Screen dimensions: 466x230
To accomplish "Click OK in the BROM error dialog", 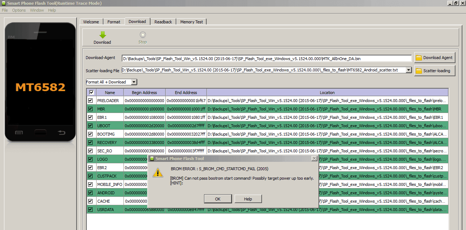I will 218,199.
